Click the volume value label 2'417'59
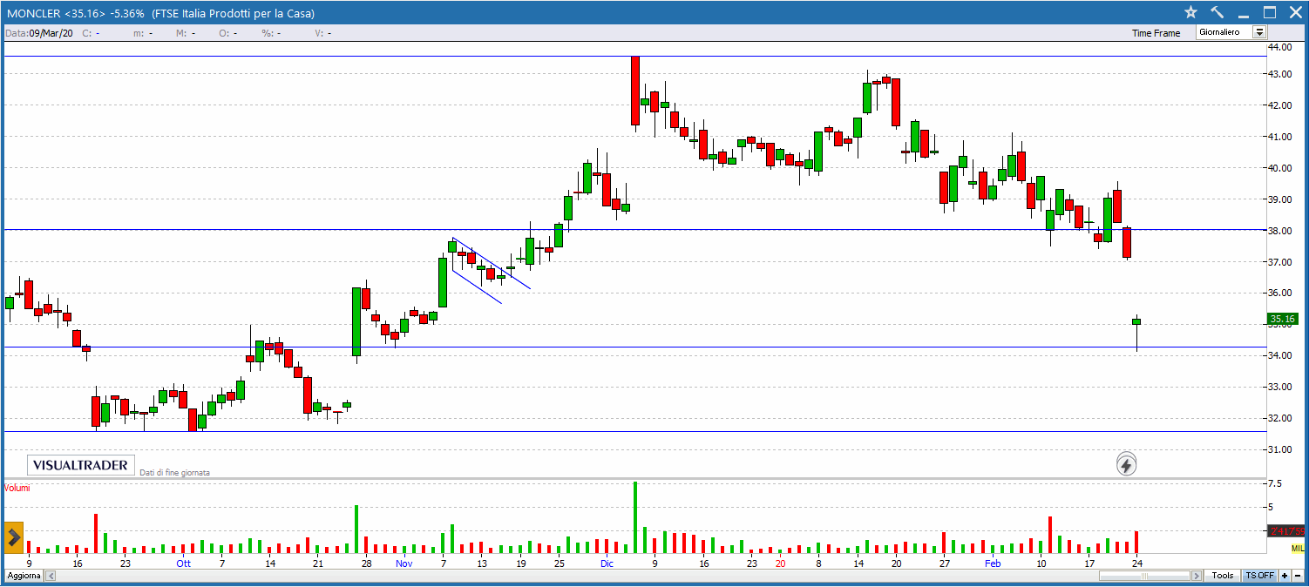Screen dimensions: 1309x587 tap(1286, 531)
